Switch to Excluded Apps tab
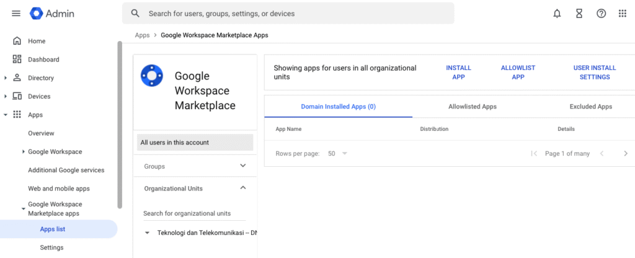This screenshot has height=258, width=635. pyautogui.click(x=591, y=107)
